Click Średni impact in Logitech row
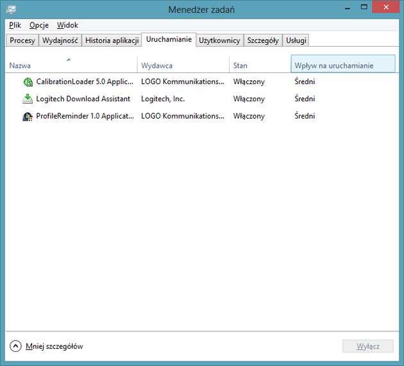 (305, 99)
